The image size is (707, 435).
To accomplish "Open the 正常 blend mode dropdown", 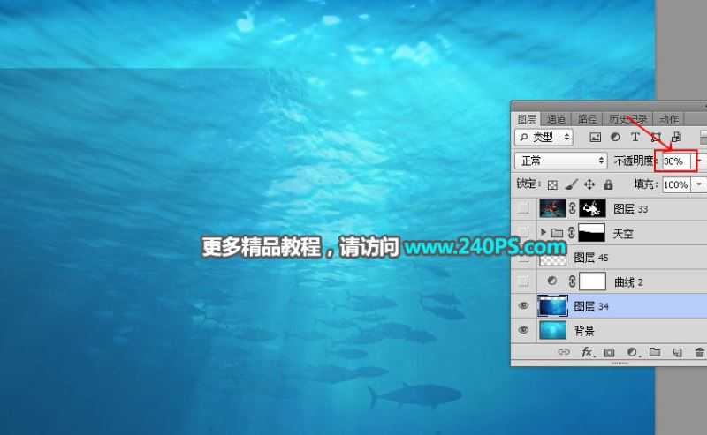I will pyautogui.click(x=561, y=161).
